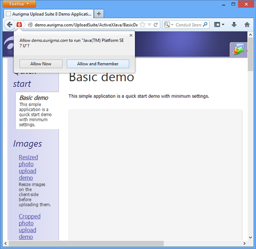Open the Resized photo upload demo link
Viewport: 256px width, 249px height.
[x=28, y=168]
